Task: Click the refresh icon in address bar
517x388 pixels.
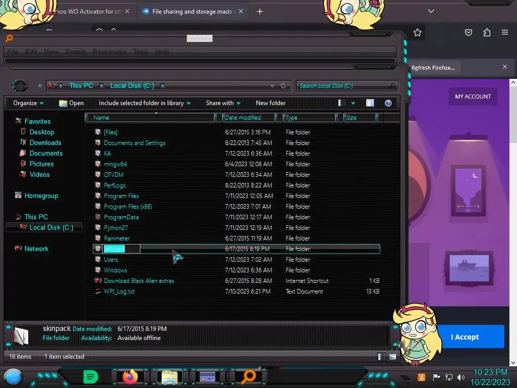Action: [x=283, y=86]
